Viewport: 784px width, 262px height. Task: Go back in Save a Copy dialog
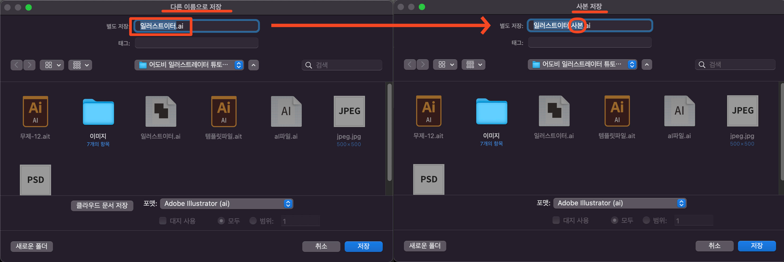pos(410,64)
